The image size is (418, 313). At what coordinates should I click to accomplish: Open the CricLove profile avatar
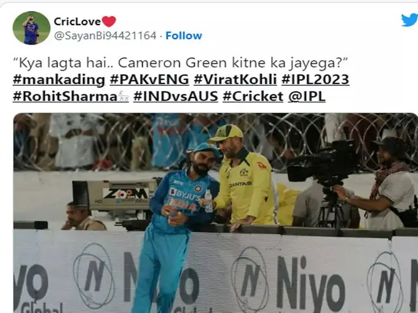pos(31,28)
